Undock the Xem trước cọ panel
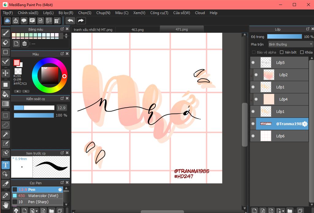 tap(62, 153)
